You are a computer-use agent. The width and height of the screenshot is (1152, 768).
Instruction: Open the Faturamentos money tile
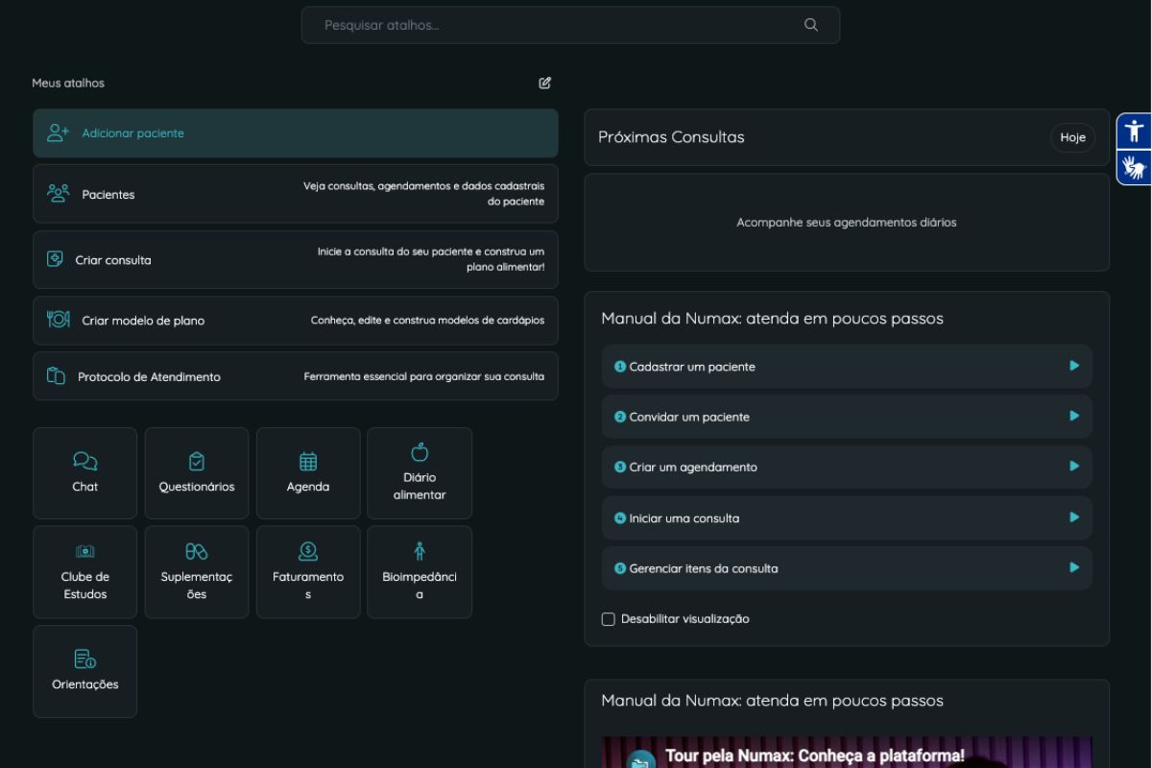(x=308, y=572)
